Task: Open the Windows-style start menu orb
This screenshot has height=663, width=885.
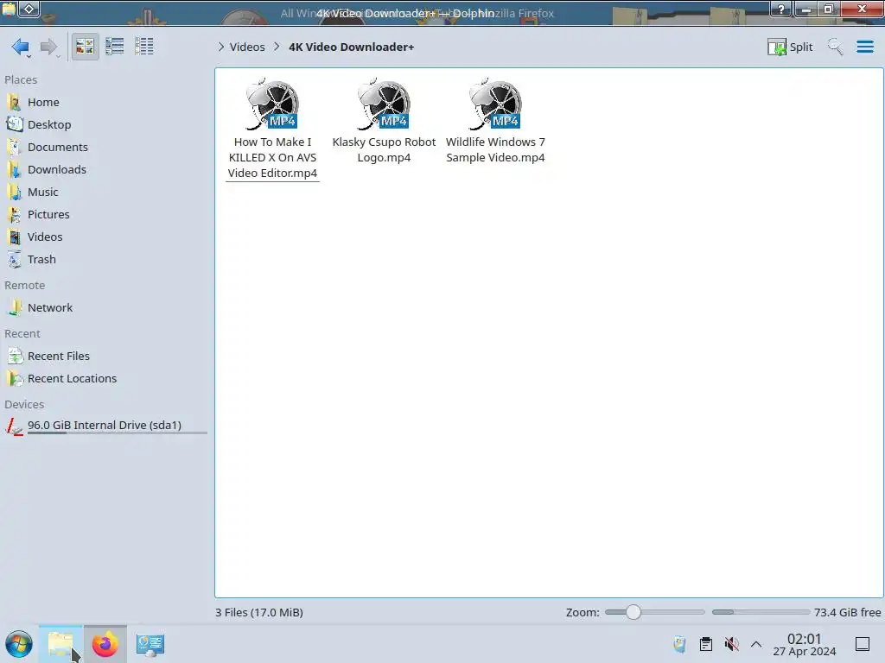Action: click(x=19, y=644)
